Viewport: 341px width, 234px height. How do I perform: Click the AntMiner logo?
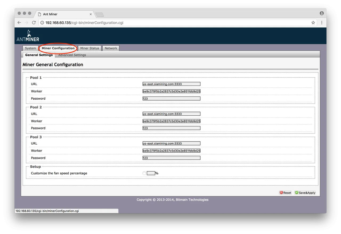pyautogui.click(x=28, y=36)
